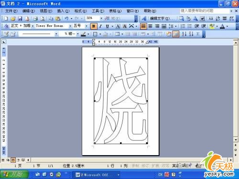
Task: Open Print Preview with the magnifier page icon
Action: [x=43, y=19]
